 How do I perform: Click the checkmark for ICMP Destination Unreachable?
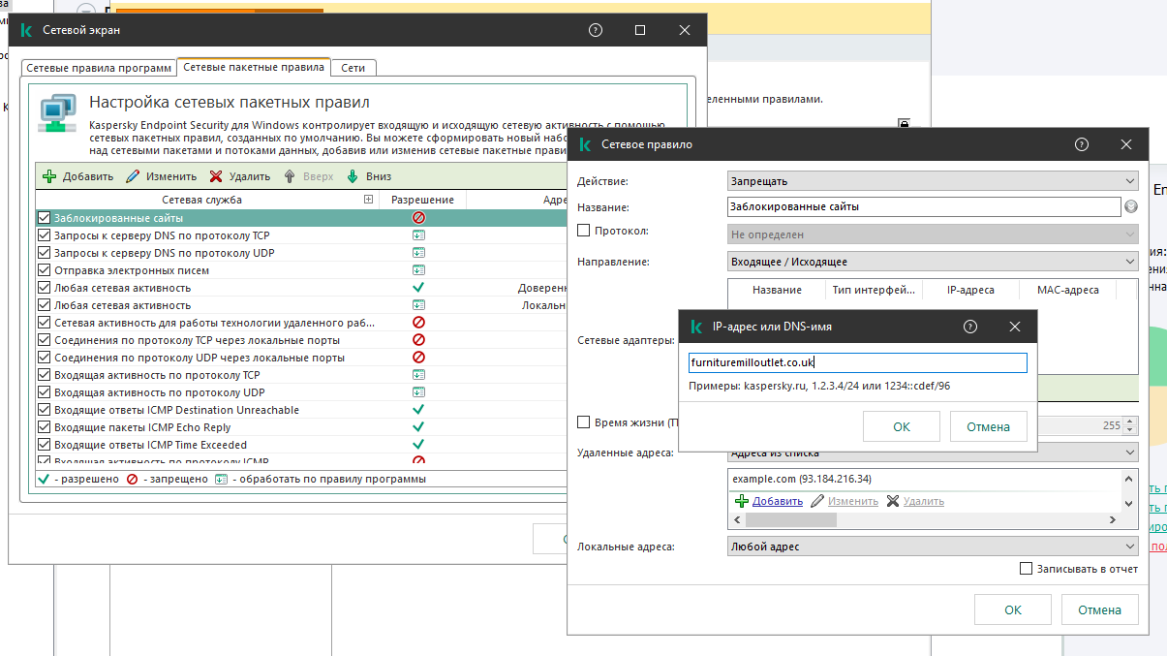418,410
